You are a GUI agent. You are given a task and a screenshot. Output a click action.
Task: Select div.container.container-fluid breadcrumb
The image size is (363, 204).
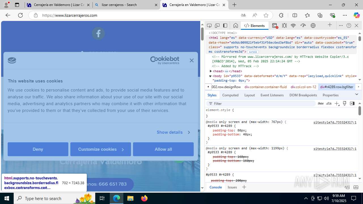coord(265,87)
